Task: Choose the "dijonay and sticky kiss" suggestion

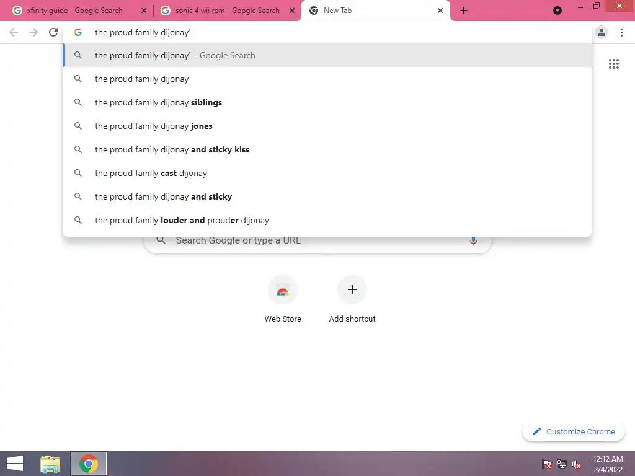Action: (x=327, y=149)
